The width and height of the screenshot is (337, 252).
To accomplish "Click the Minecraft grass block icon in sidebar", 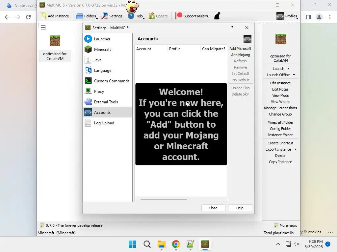I will pyautogui.click(x=88, y=49).
